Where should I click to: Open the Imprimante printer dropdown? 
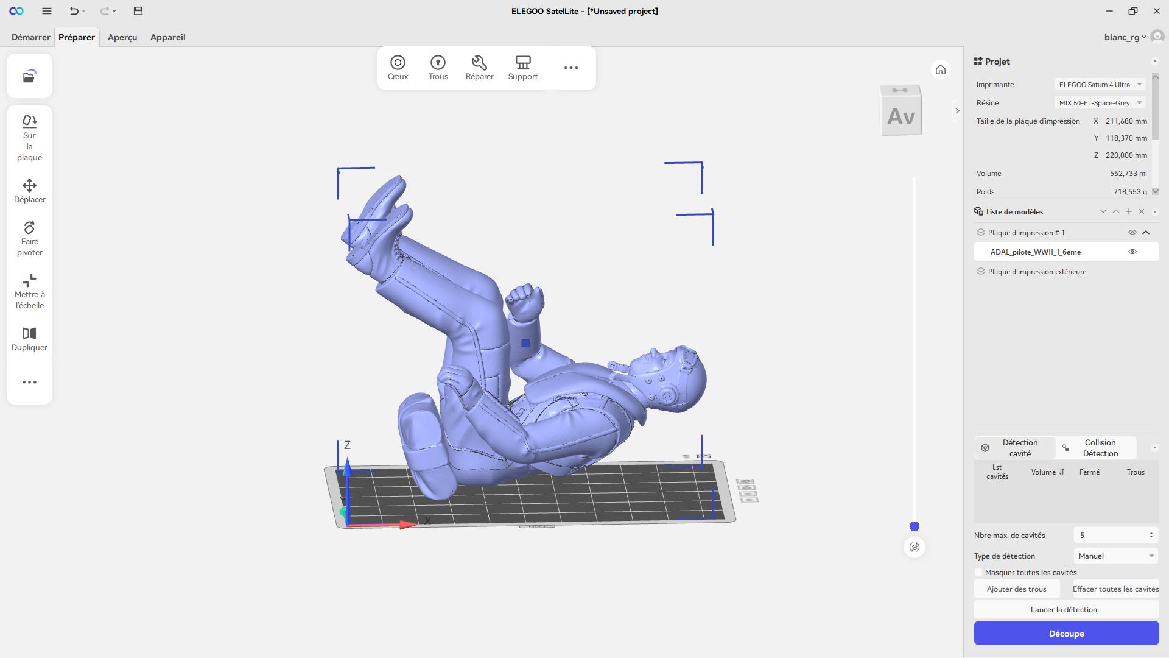coord(1100,85)
